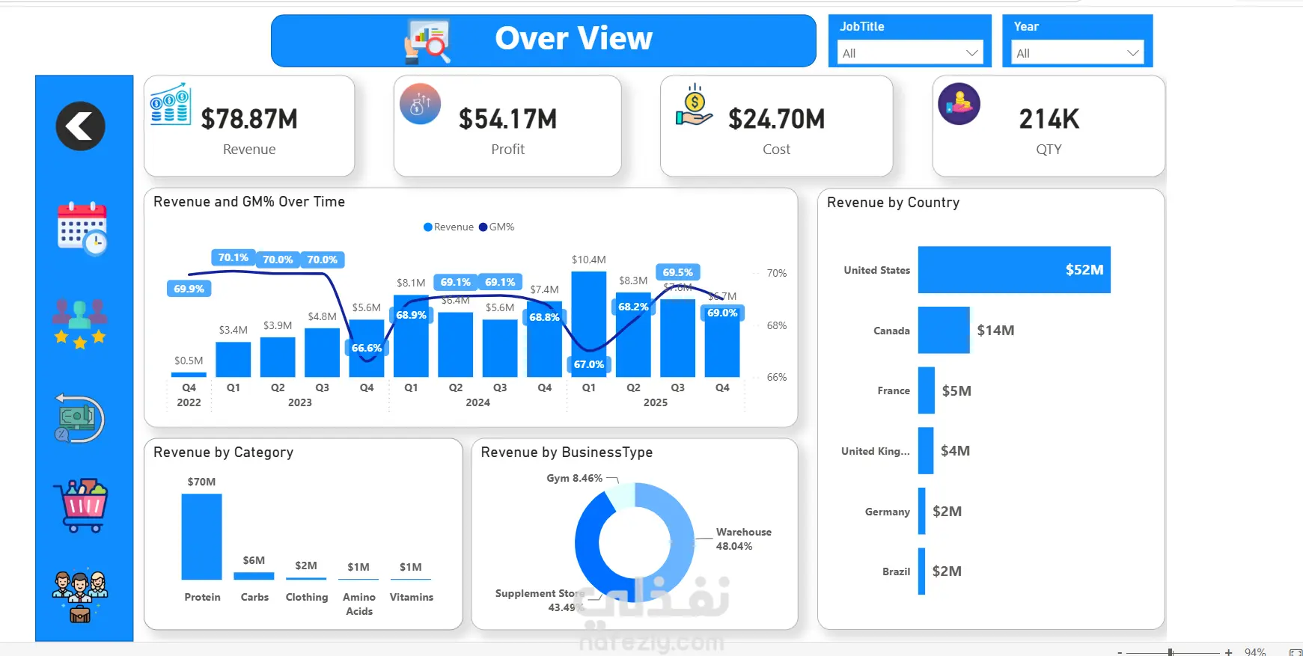Adjust the zoom level slider
This screenshot has width=1303, height=656.
point(1171,652)
